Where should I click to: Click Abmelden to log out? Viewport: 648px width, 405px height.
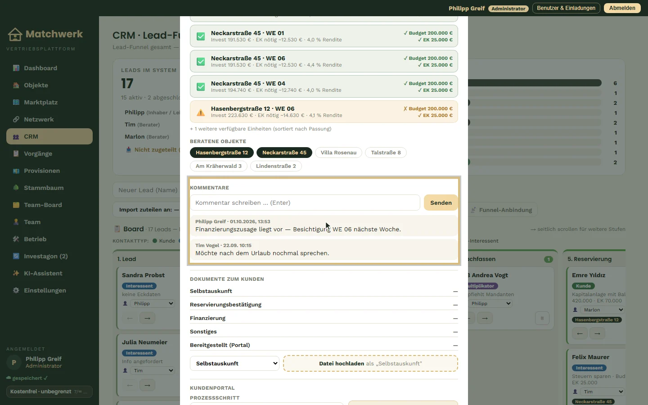coord(622,8)
